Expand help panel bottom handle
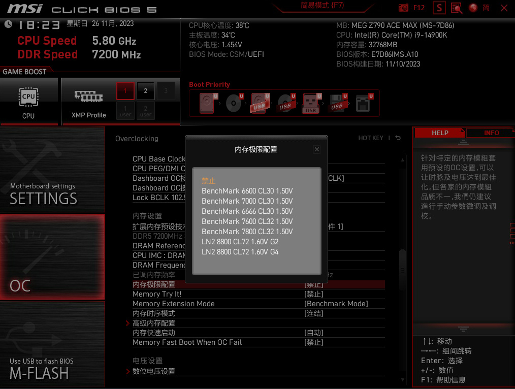 coord(463,329)
